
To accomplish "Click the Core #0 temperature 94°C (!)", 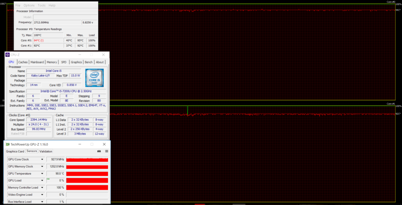I will (x=48, y=41).
